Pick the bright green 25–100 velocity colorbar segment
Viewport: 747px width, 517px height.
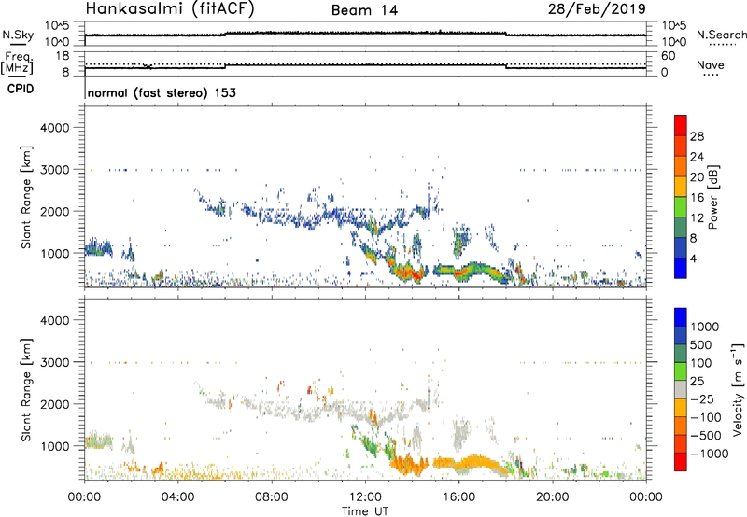point(681,371)
